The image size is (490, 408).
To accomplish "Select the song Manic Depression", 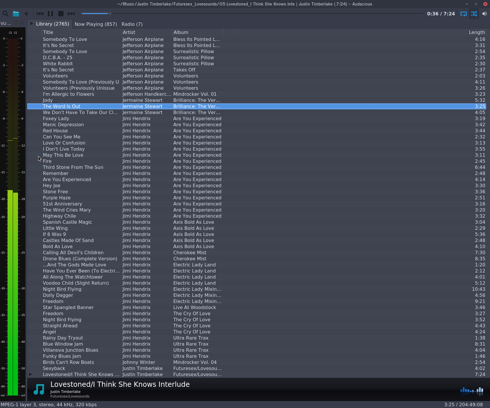I will pos(257,124).
